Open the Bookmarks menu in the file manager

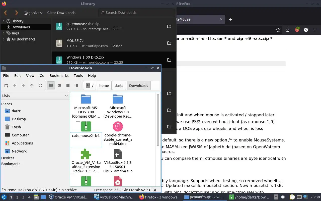(x=59, y=76)
